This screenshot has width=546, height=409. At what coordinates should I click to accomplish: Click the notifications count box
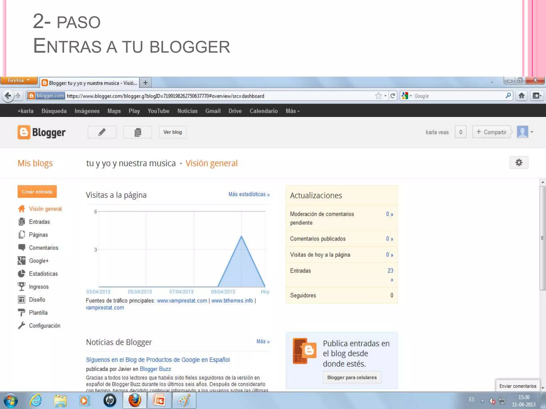click(460, 132)
